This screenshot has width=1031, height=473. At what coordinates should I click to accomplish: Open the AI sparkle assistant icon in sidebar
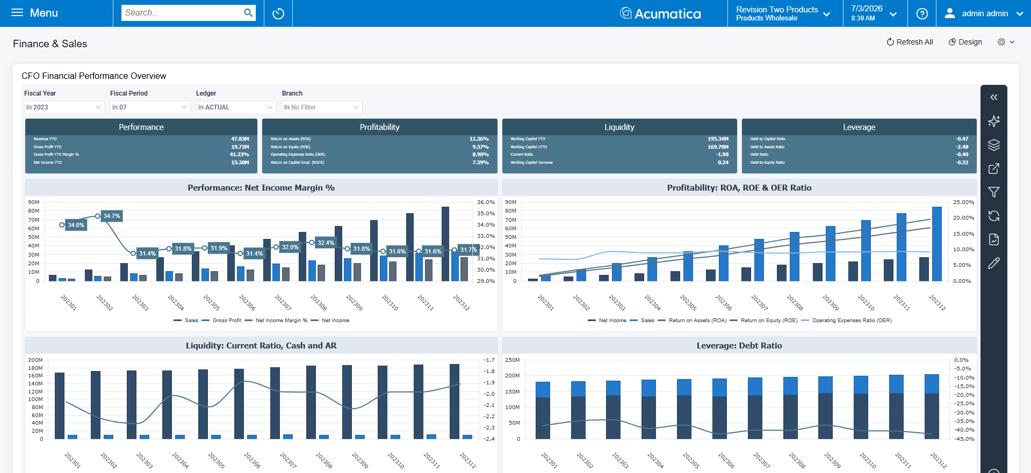point(994,121)
